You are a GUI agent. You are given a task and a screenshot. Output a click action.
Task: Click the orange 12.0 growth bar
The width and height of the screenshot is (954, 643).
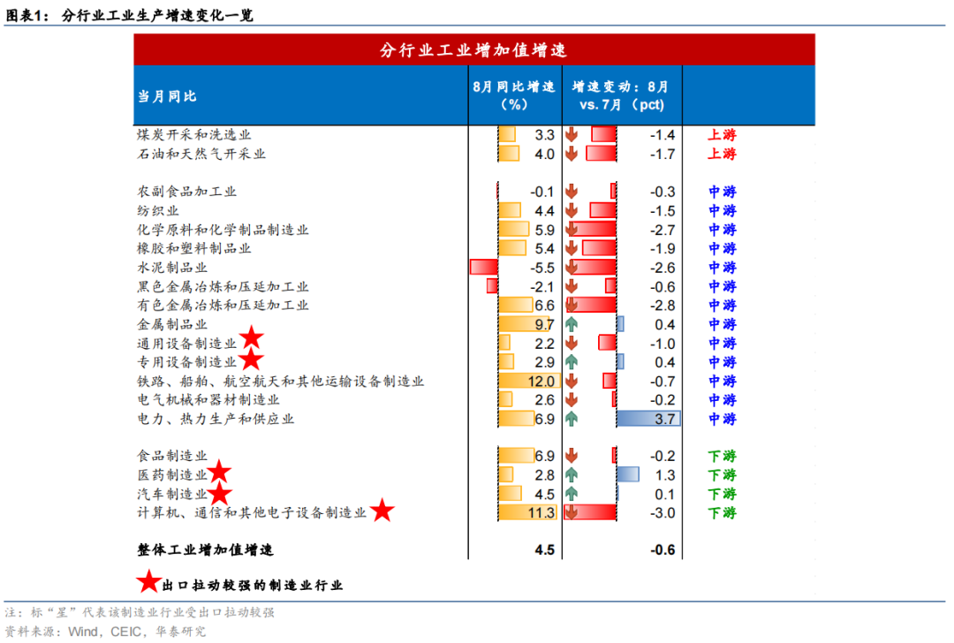point(529,381)
